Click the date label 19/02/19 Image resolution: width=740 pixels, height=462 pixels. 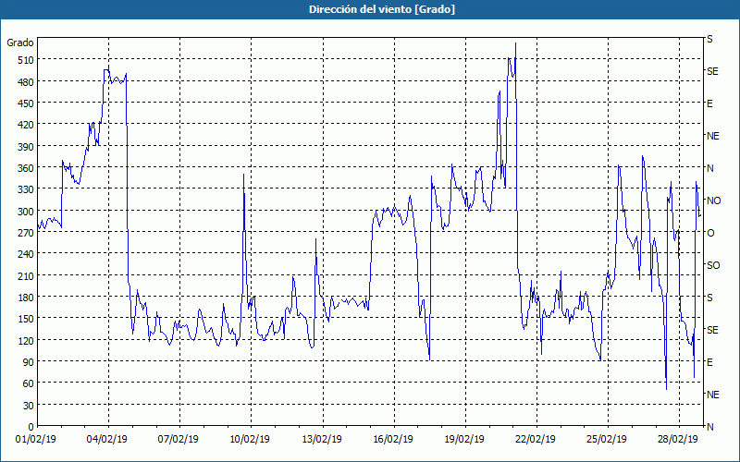coord(464,440)
